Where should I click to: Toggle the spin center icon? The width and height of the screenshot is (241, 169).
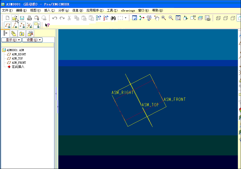click(142, 18)
